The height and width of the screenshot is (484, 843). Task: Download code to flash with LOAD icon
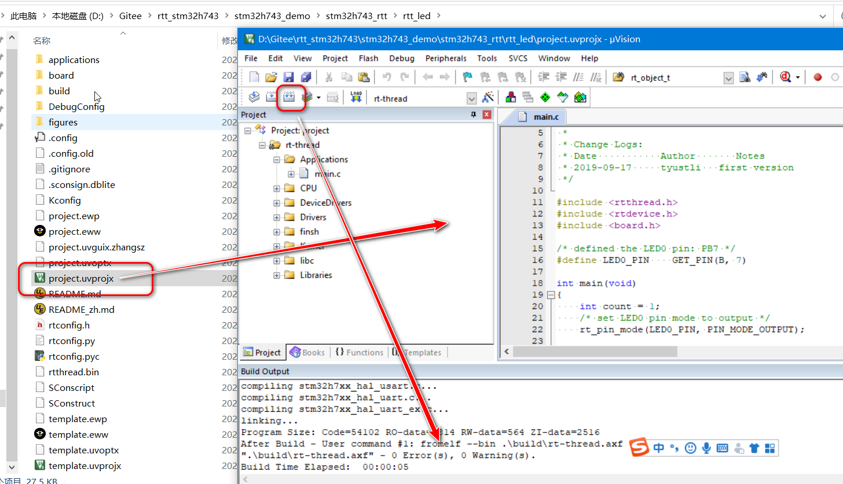click(356, 97)
